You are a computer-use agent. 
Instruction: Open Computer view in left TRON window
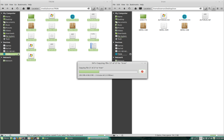[28, 9]
